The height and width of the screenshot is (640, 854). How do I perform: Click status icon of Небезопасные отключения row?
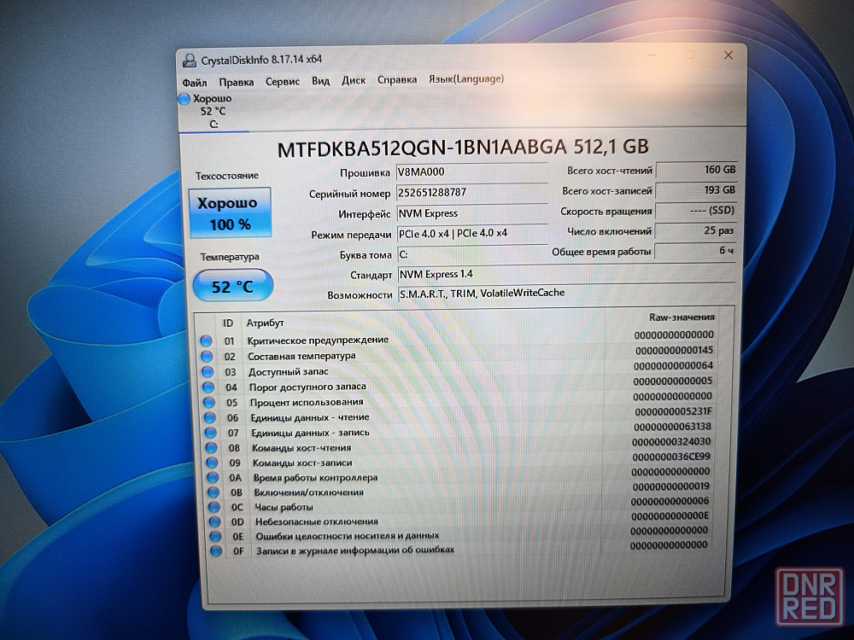coord(214,522)
